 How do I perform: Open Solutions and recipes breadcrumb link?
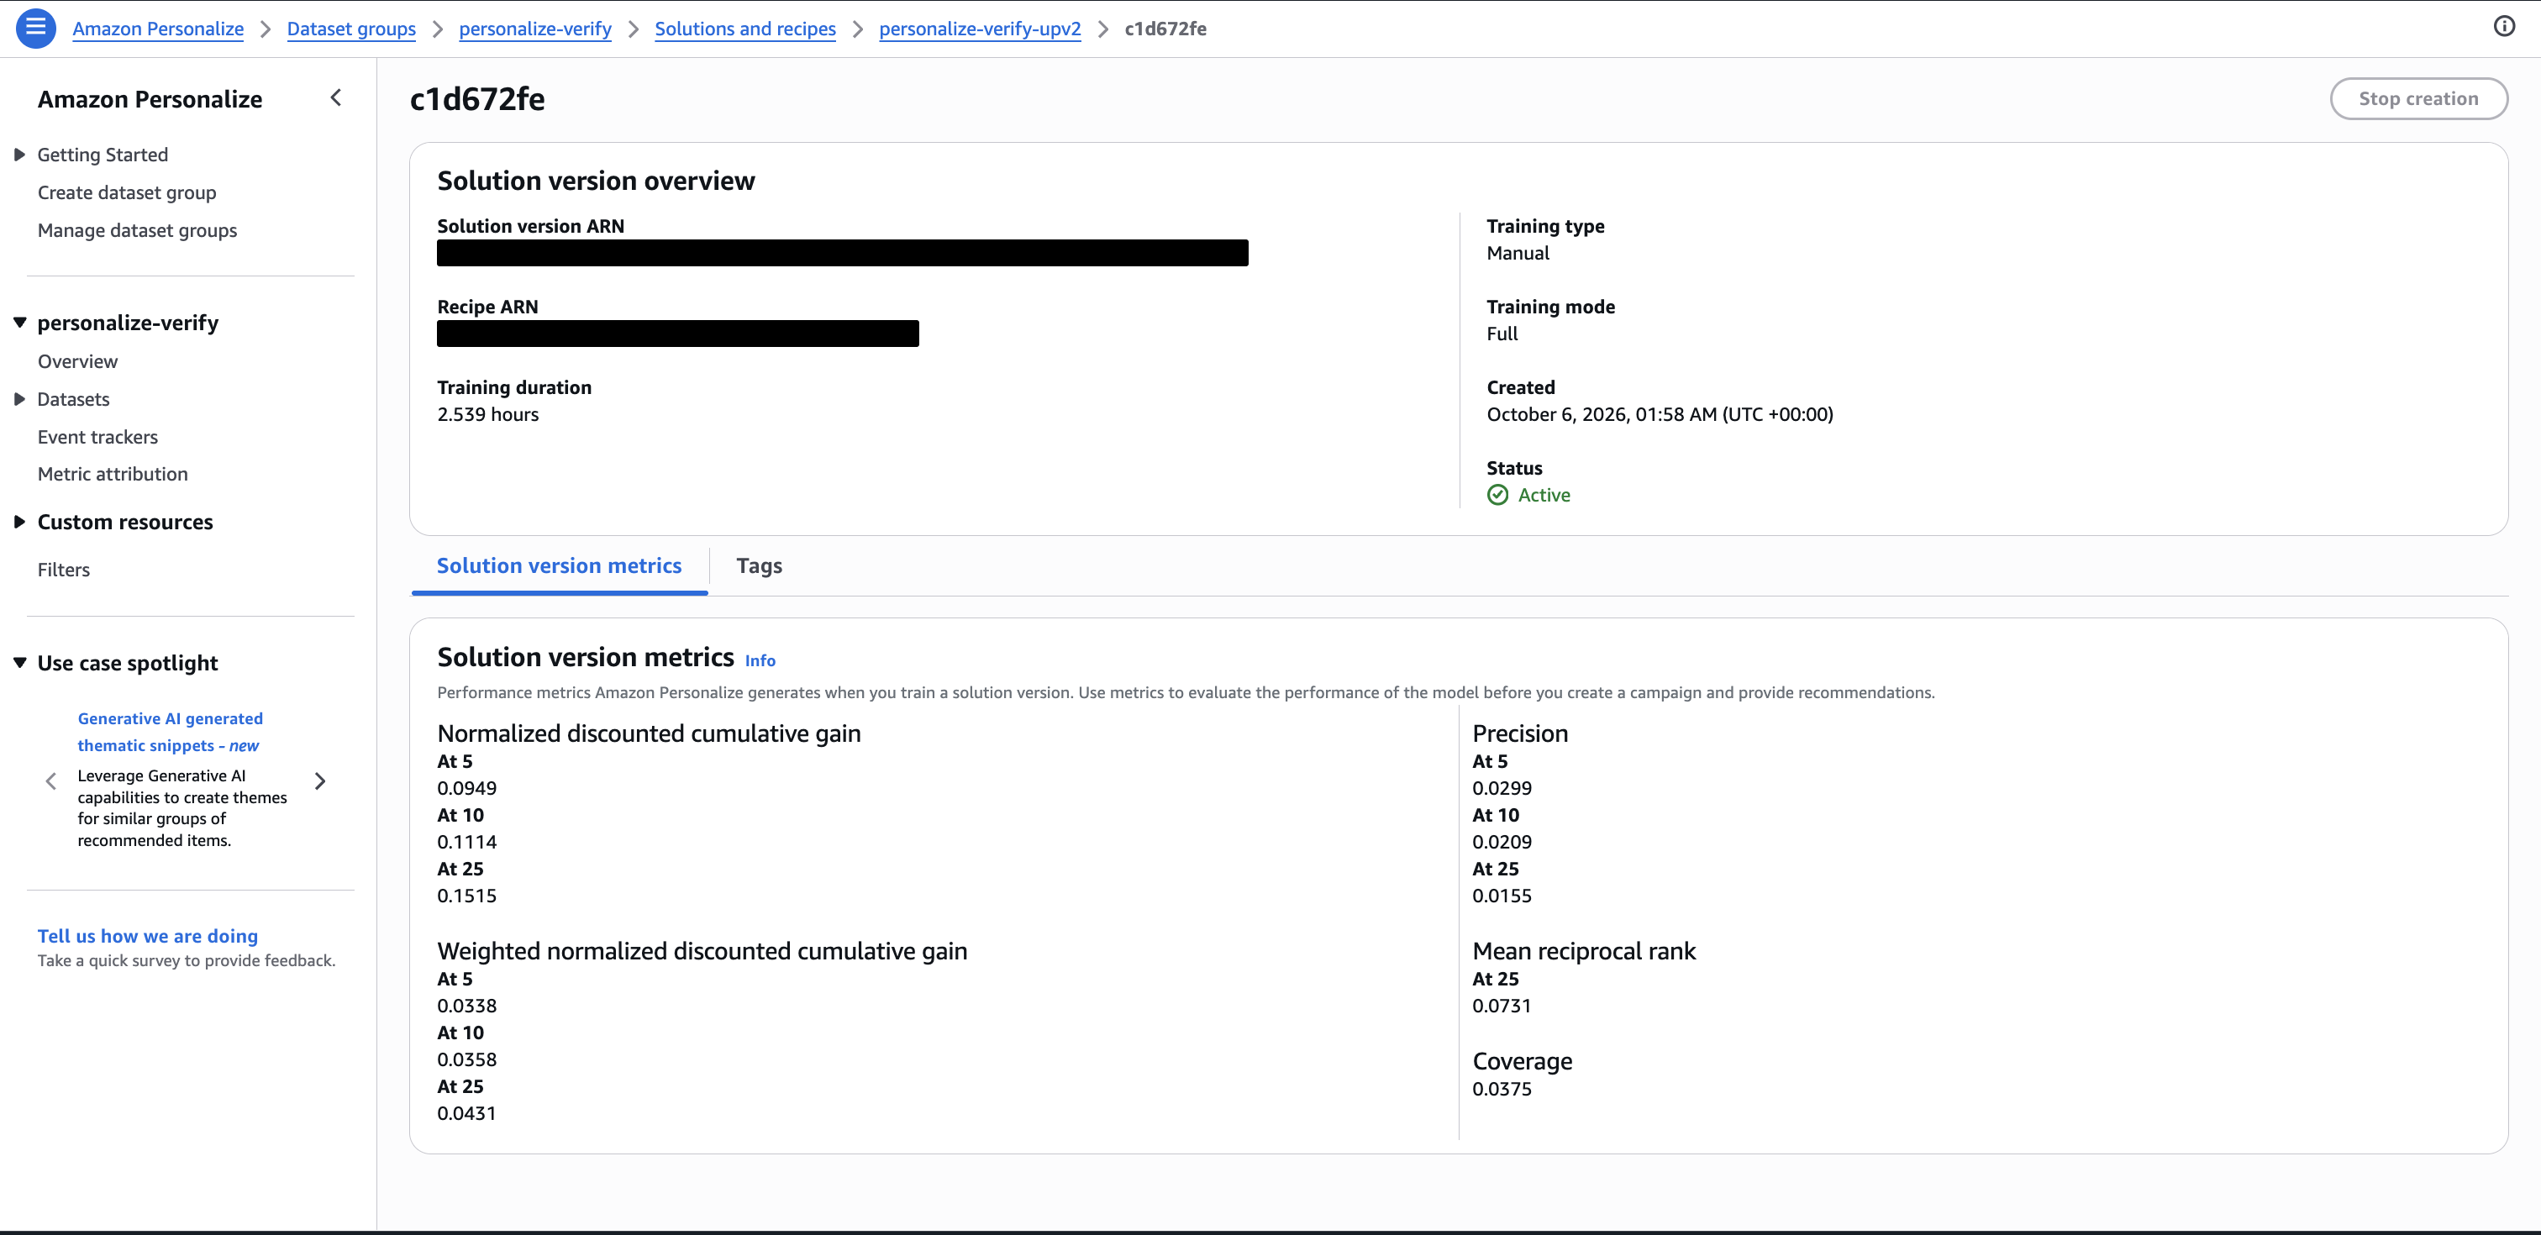point(744,29)
